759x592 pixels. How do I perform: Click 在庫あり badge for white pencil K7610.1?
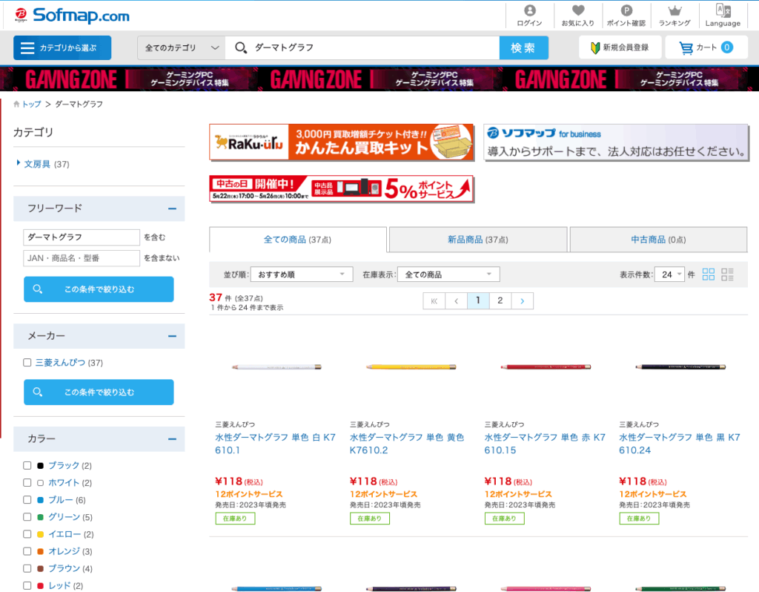(235, 519)
